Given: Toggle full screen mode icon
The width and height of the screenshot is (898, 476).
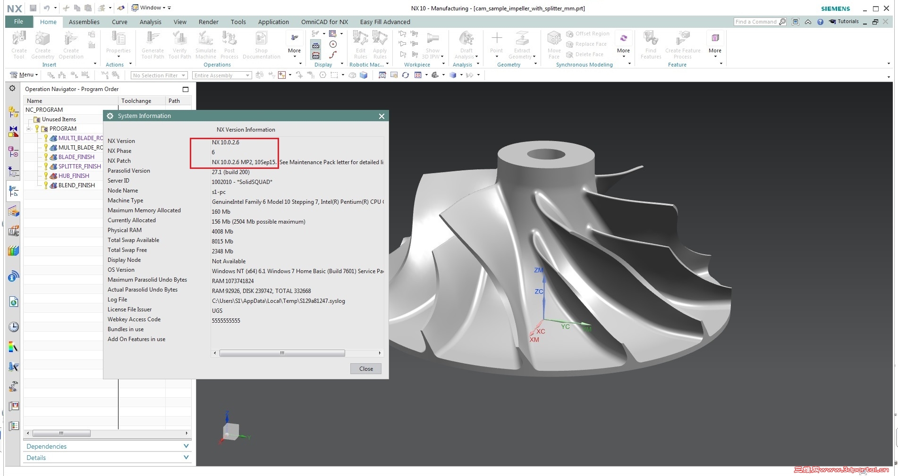Looking at the screenshot, I should 796,22.
